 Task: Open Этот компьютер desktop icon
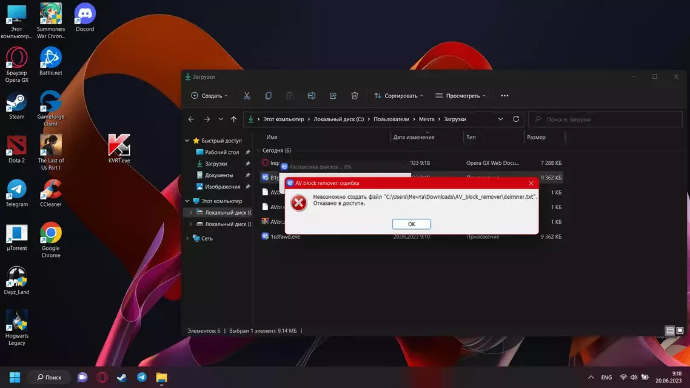coord(16,21)
